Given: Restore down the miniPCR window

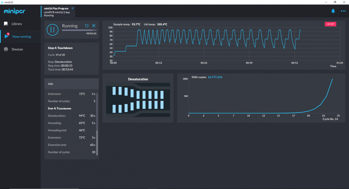Looking at the screenshot, I should click(335, 2).
